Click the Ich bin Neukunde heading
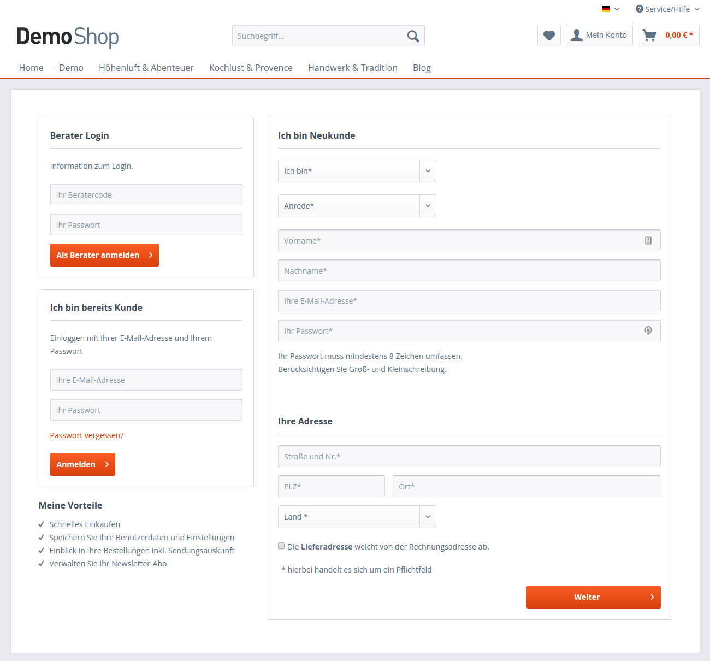710x661 pixels. point(317,135)
